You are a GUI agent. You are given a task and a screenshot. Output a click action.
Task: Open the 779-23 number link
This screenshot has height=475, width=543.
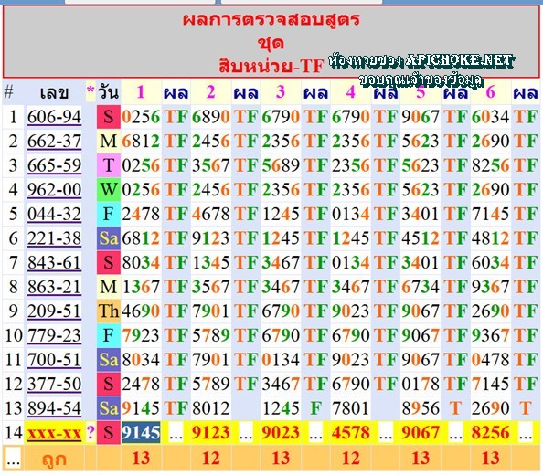[54, 335]
